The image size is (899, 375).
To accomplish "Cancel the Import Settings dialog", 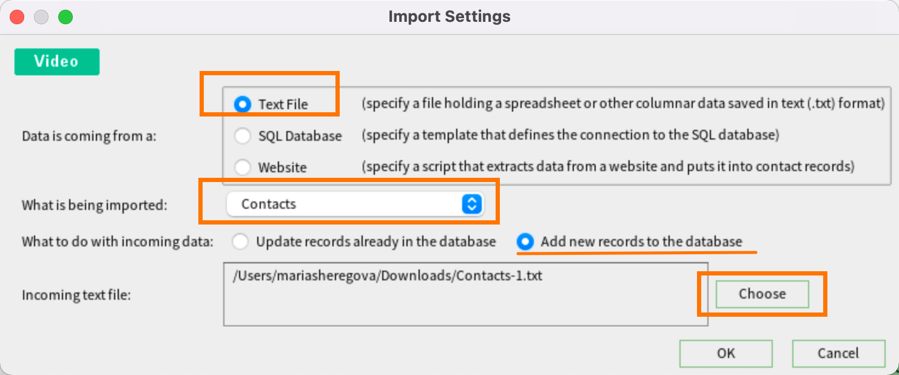I will point(838,353).
